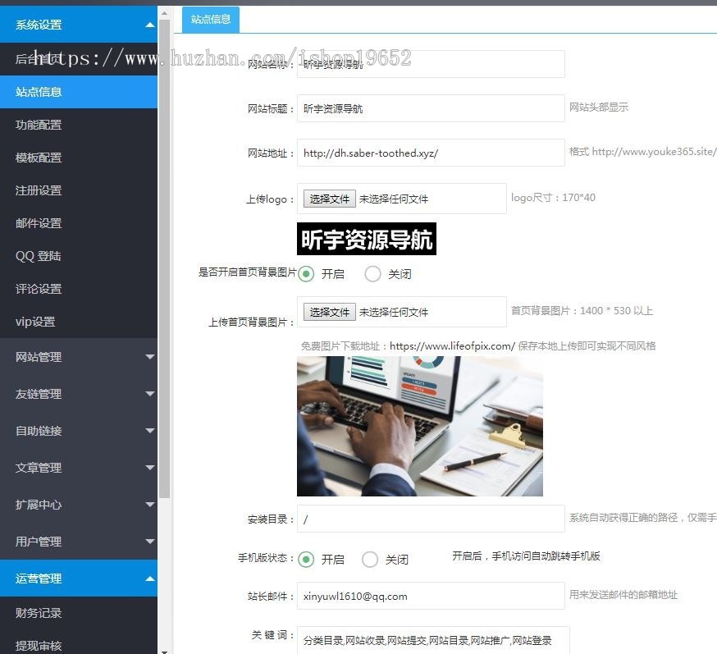Click the 网站地址 URL field
The width and height of the screenshot is (717, 654).
click(431, 153)
